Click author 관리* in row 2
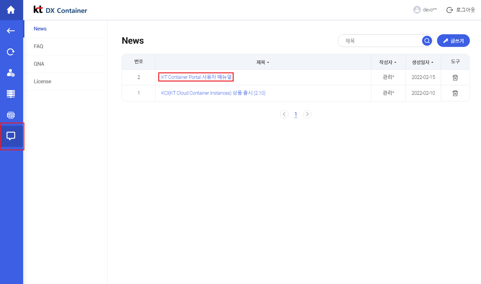The image size is (481, 284). pyautogui.click(x=388, y=77)
